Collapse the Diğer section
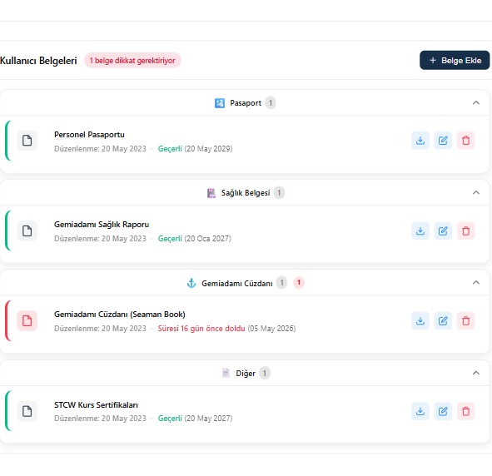 [476, 373]
